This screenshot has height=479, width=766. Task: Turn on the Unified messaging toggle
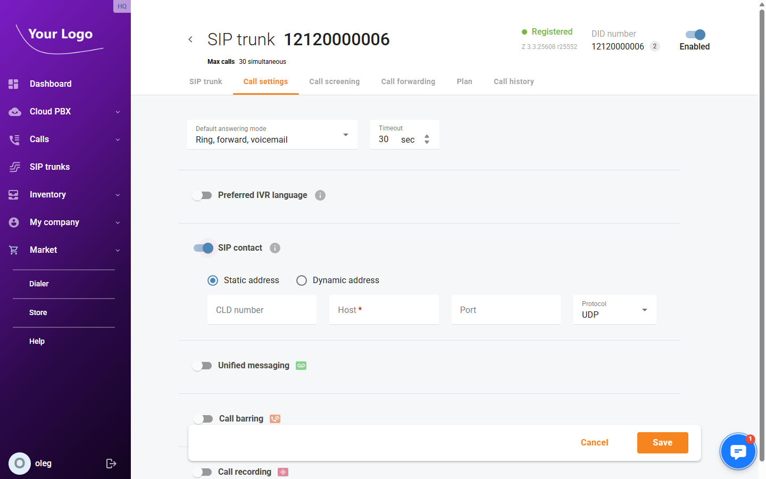click(202, 365)
